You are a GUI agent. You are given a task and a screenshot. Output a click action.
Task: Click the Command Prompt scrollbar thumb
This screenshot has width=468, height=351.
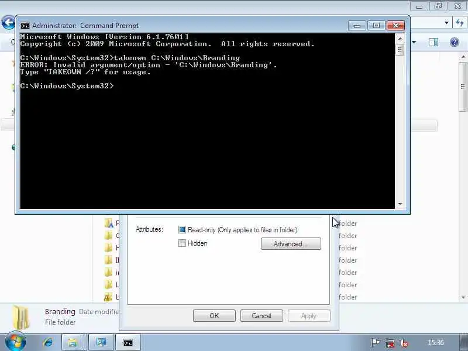[x=400, y=50]
